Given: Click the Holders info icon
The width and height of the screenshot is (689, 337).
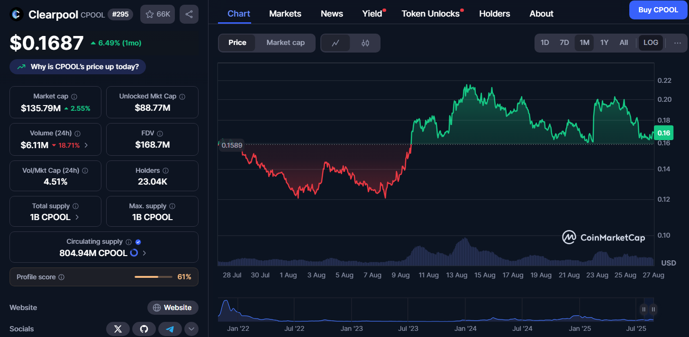Looking at the screenshot, I should tap(166, 170).
